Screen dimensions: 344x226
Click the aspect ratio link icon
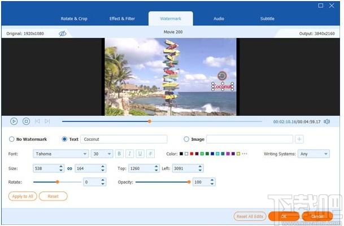tap(69, 168)
